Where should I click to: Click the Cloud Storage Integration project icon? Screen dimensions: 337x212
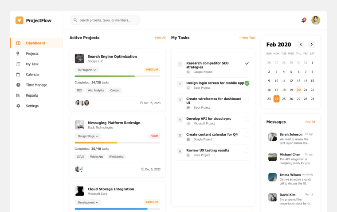pos(79,191)
